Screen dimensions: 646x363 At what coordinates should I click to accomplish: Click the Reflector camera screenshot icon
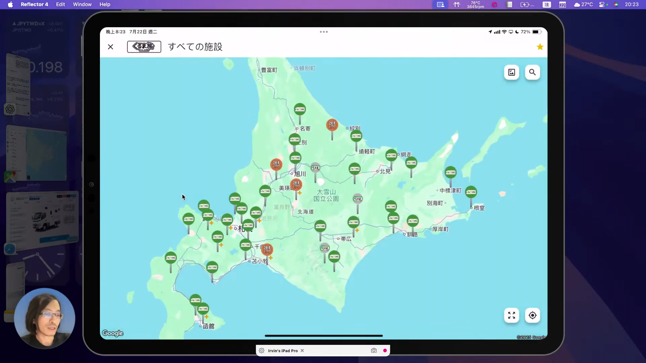pos(374,351)
